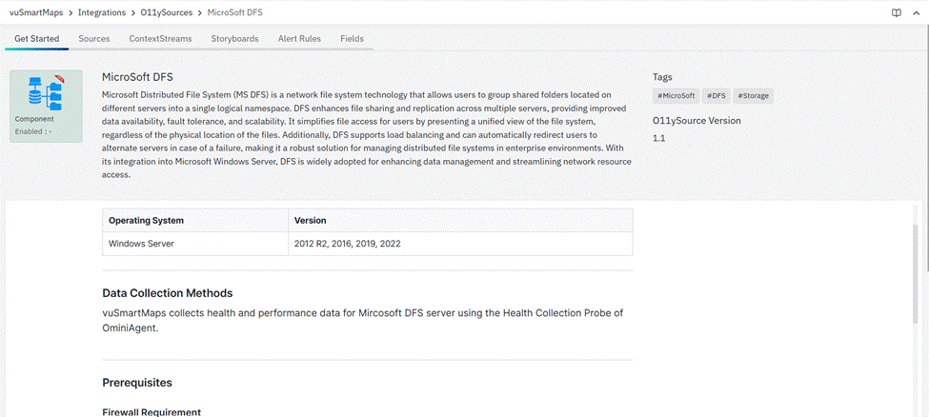Image resolution: width=929 pixels, height=417 pixels.
Task: Open the ContextStreams tab
Action: pos(160,39)
